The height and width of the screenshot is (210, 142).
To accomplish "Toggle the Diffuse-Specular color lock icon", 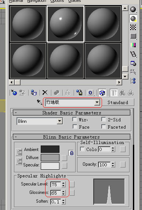I will click(72, 153).
